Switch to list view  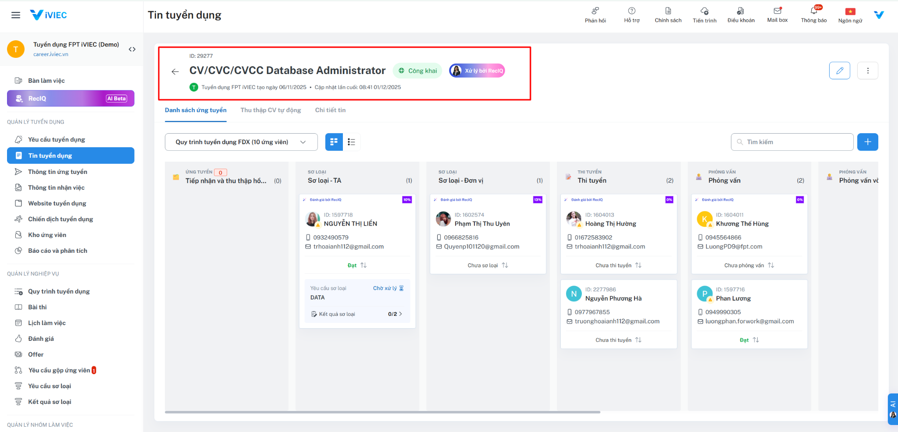coord(351,142)
